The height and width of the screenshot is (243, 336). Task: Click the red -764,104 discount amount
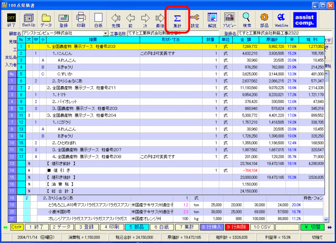pyautogui.click(x=250, y=171)
